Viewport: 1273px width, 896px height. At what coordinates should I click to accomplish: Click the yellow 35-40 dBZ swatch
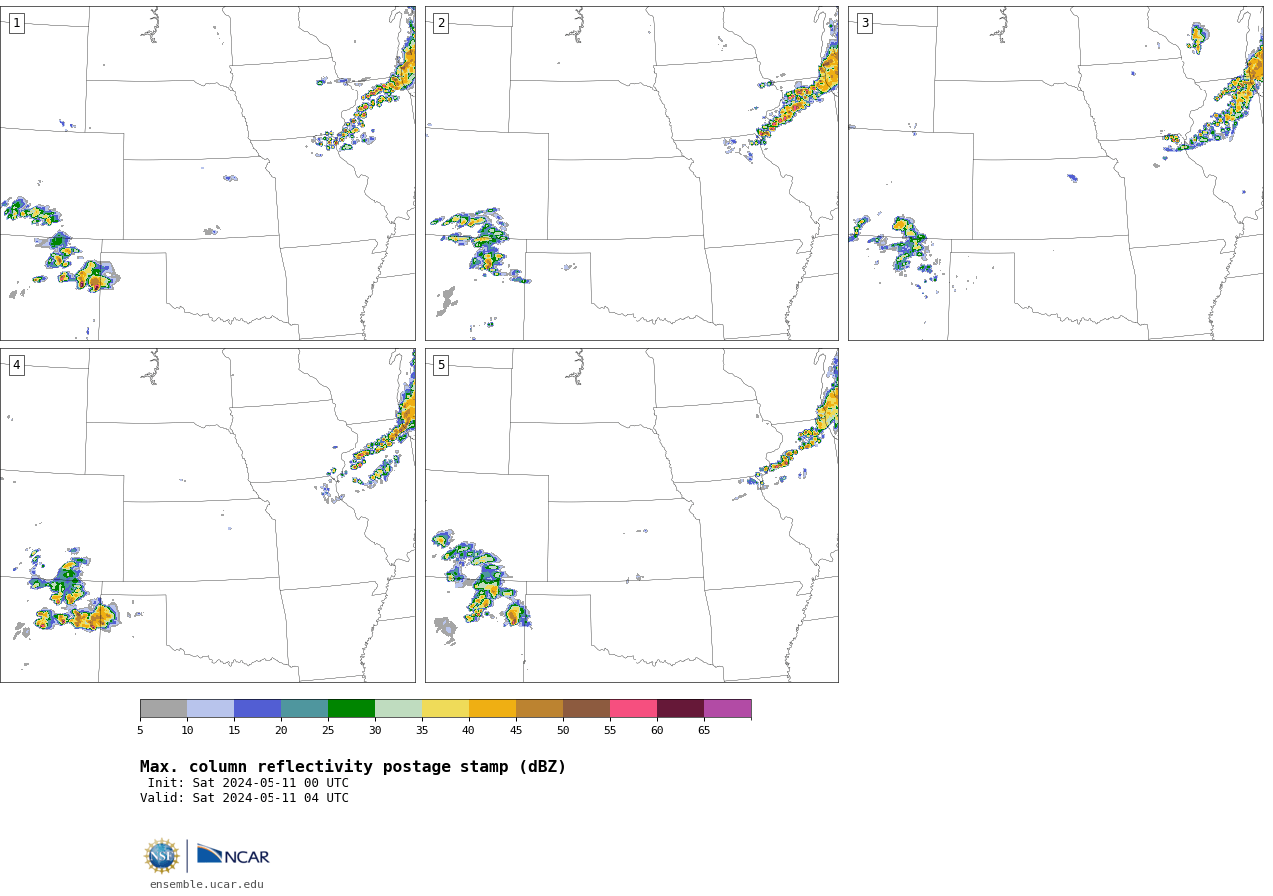(x=446, y=708)
